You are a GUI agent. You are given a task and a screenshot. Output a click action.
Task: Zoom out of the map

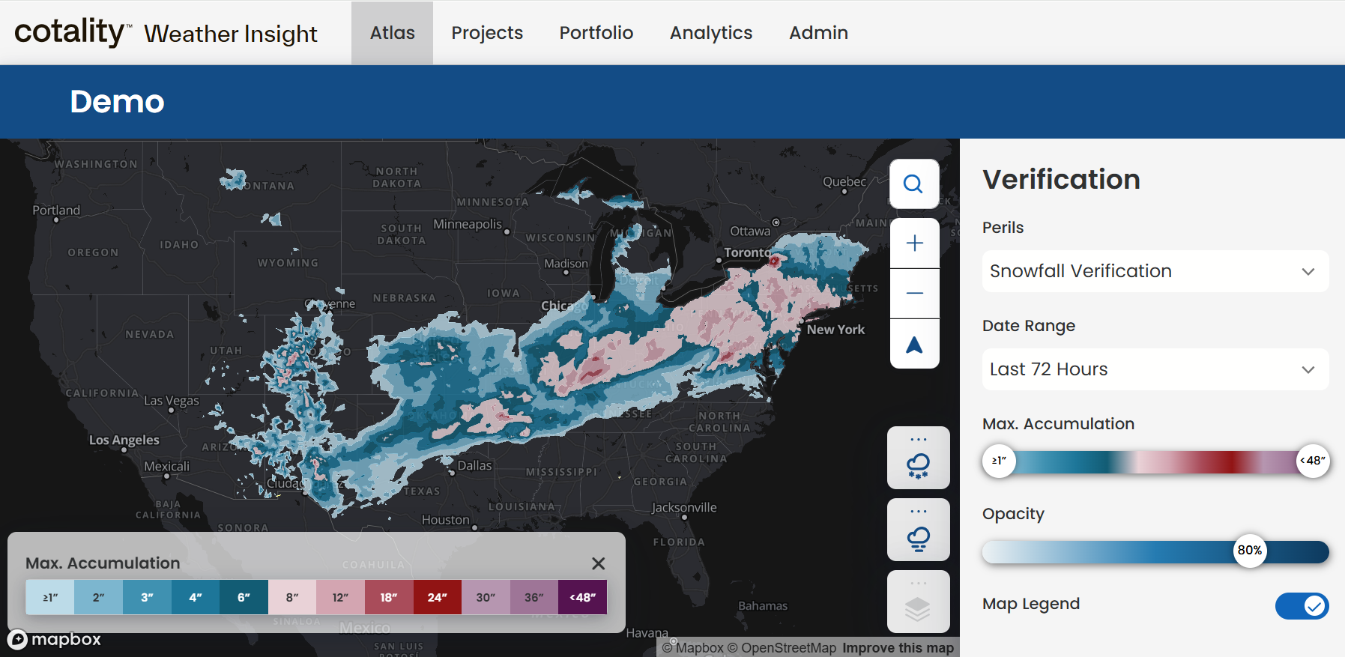click(x=914, y=294)
